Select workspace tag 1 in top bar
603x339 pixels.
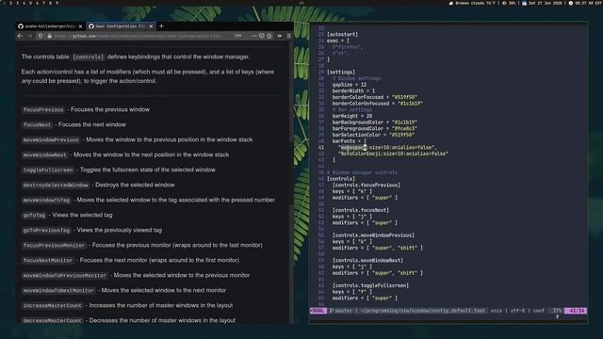[x=4, y=3]
